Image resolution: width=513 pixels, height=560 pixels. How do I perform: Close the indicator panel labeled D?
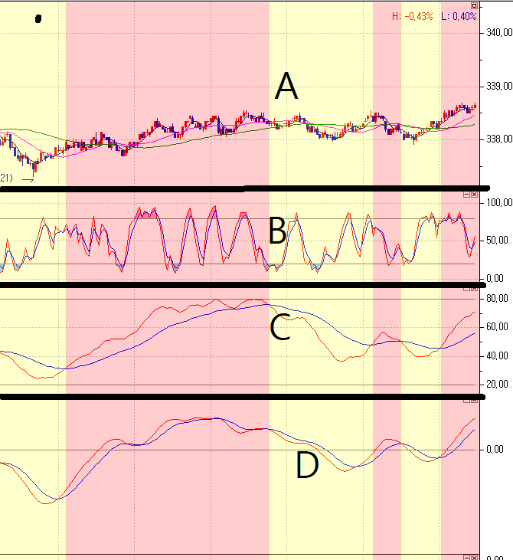point(475,401)
